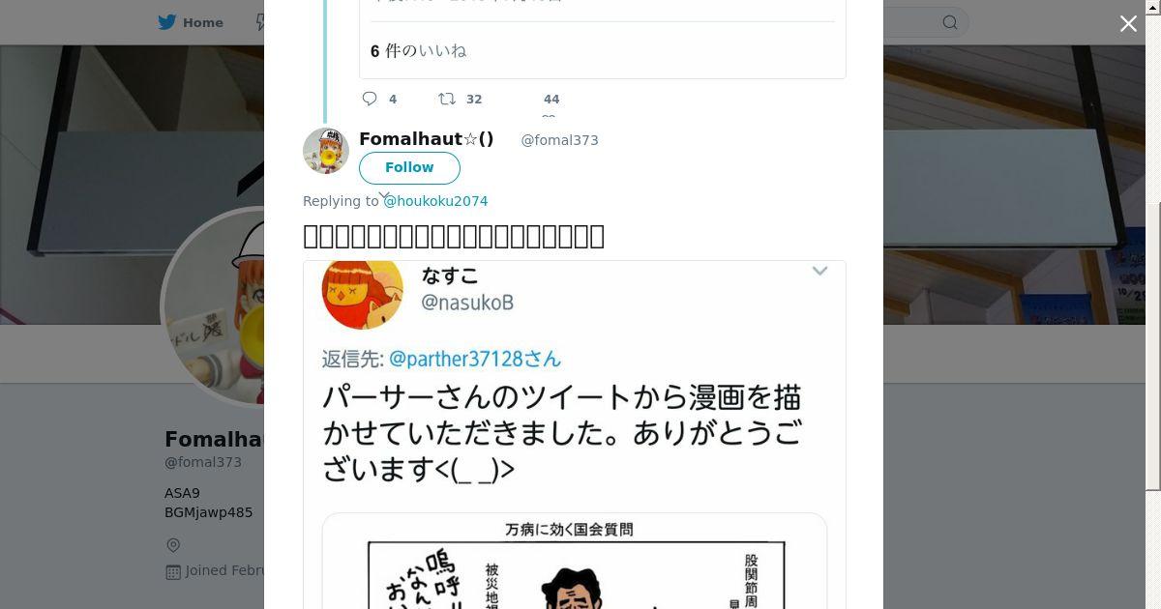Image resolution: width=1161 pixels, height=609 pixels.
Task: Click the joined-date calendar icon
Action: click(x=173, y=571)
